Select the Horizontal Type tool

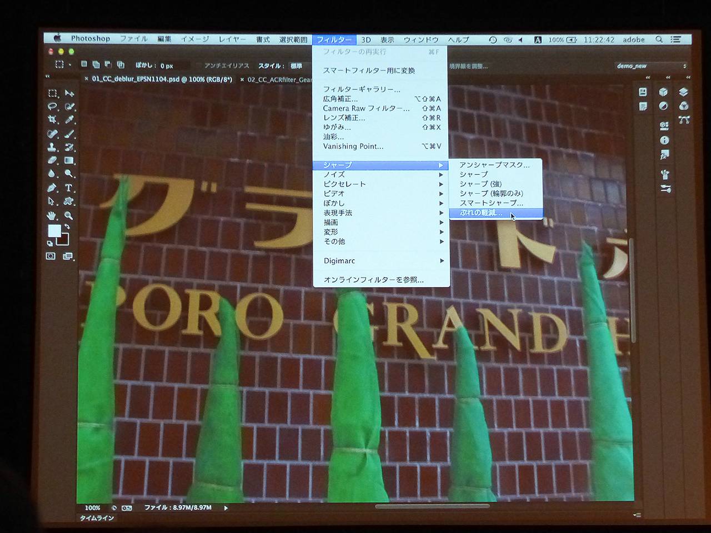[x=69, y=188]
